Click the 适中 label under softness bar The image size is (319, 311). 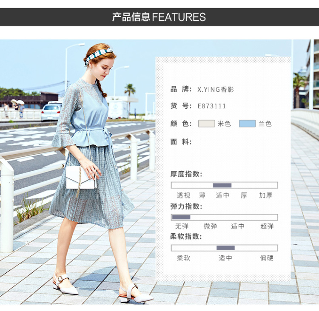pyautogui.click(x=225, y=258)
